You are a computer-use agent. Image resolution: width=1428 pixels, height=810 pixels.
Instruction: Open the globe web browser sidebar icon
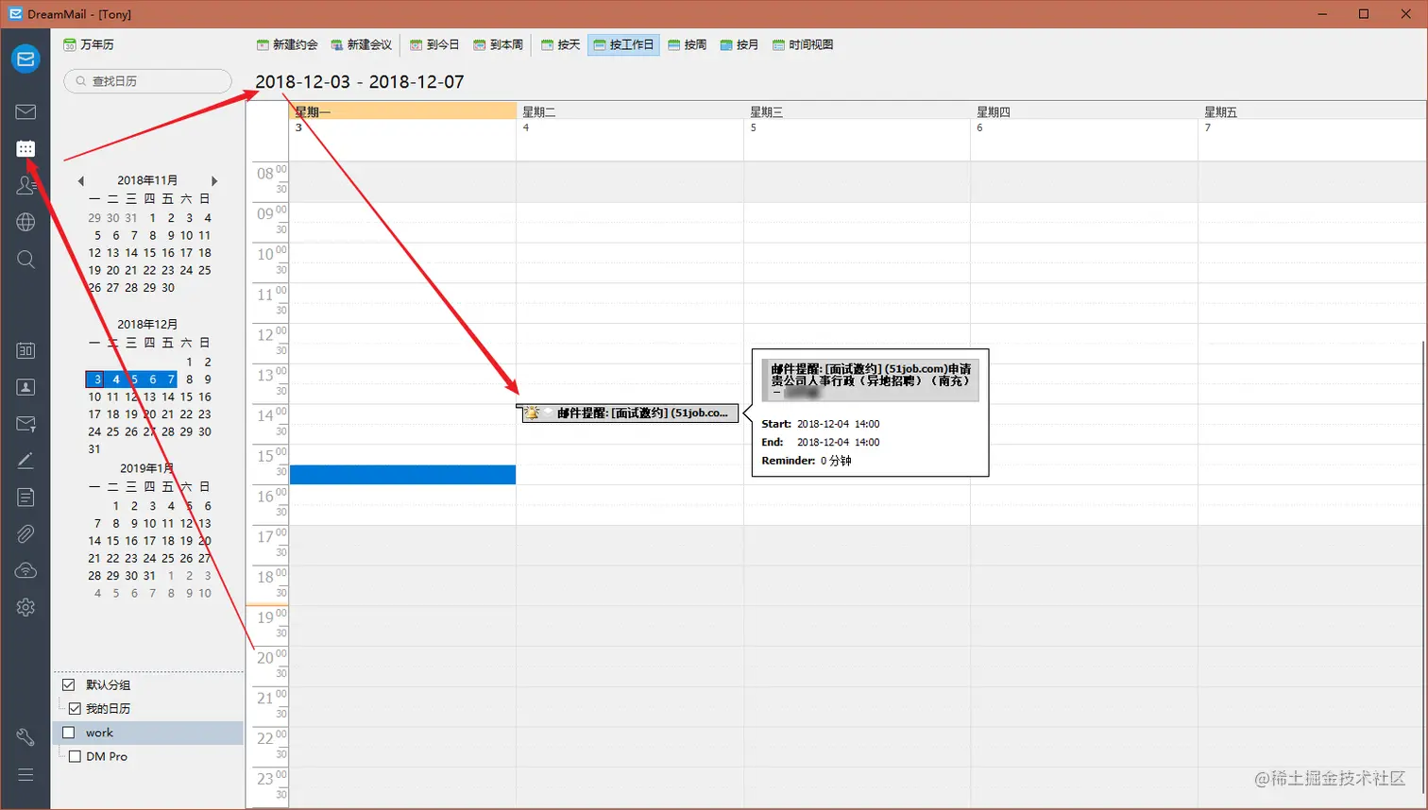[x=25, y=222]
